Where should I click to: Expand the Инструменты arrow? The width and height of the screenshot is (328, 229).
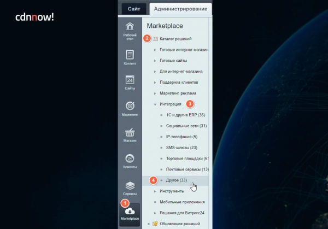click(x=155, y=191)
